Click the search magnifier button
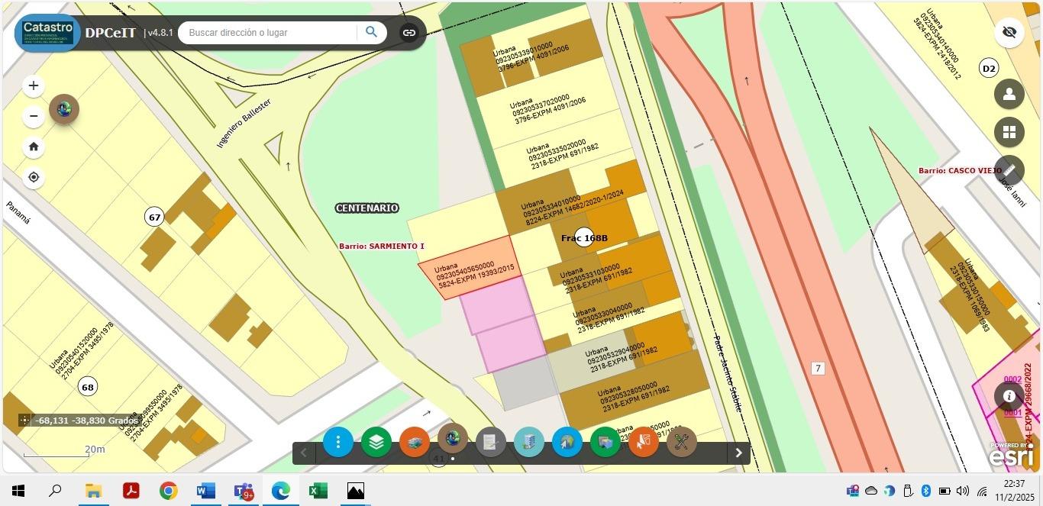The width and height of the screenshot is (1043, 506). click(x=371, y=32)
